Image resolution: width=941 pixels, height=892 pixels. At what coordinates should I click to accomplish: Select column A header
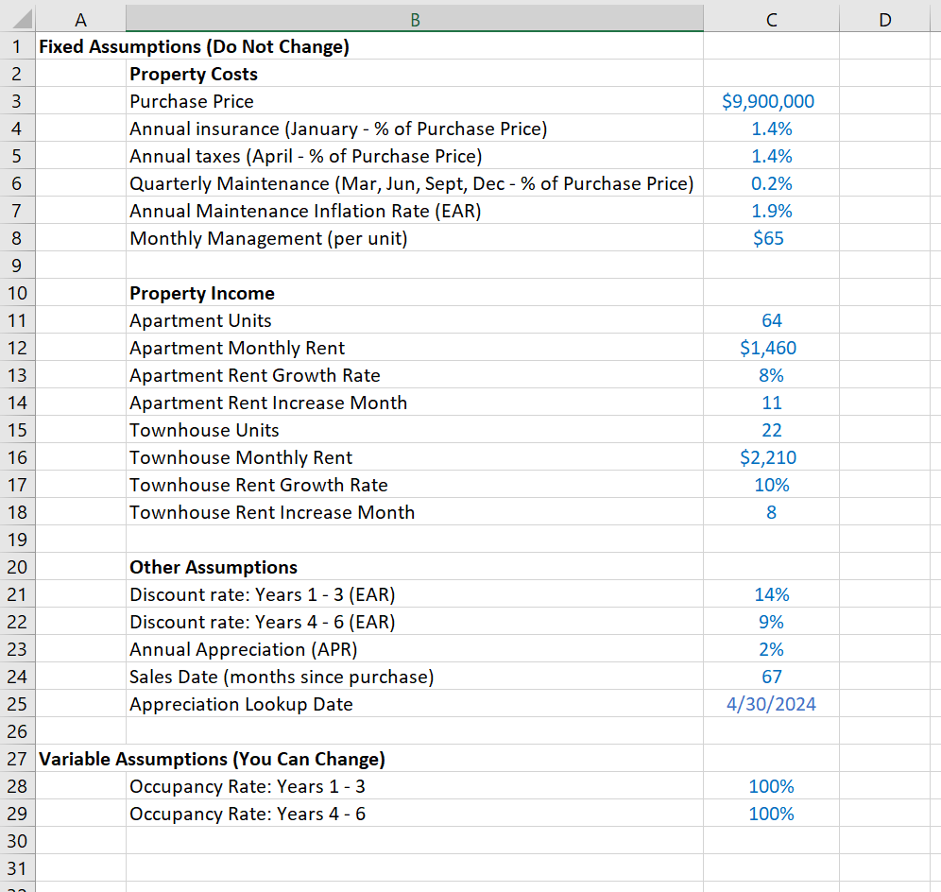[80, 20]
